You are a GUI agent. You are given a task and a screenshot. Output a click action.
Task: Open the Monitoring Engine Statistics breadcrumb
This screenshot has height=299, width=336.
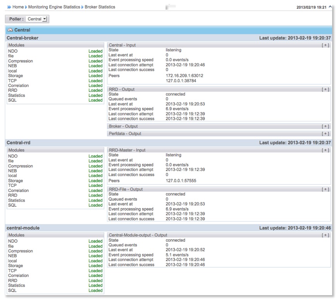pyautogui.click(x=54, y=7)
